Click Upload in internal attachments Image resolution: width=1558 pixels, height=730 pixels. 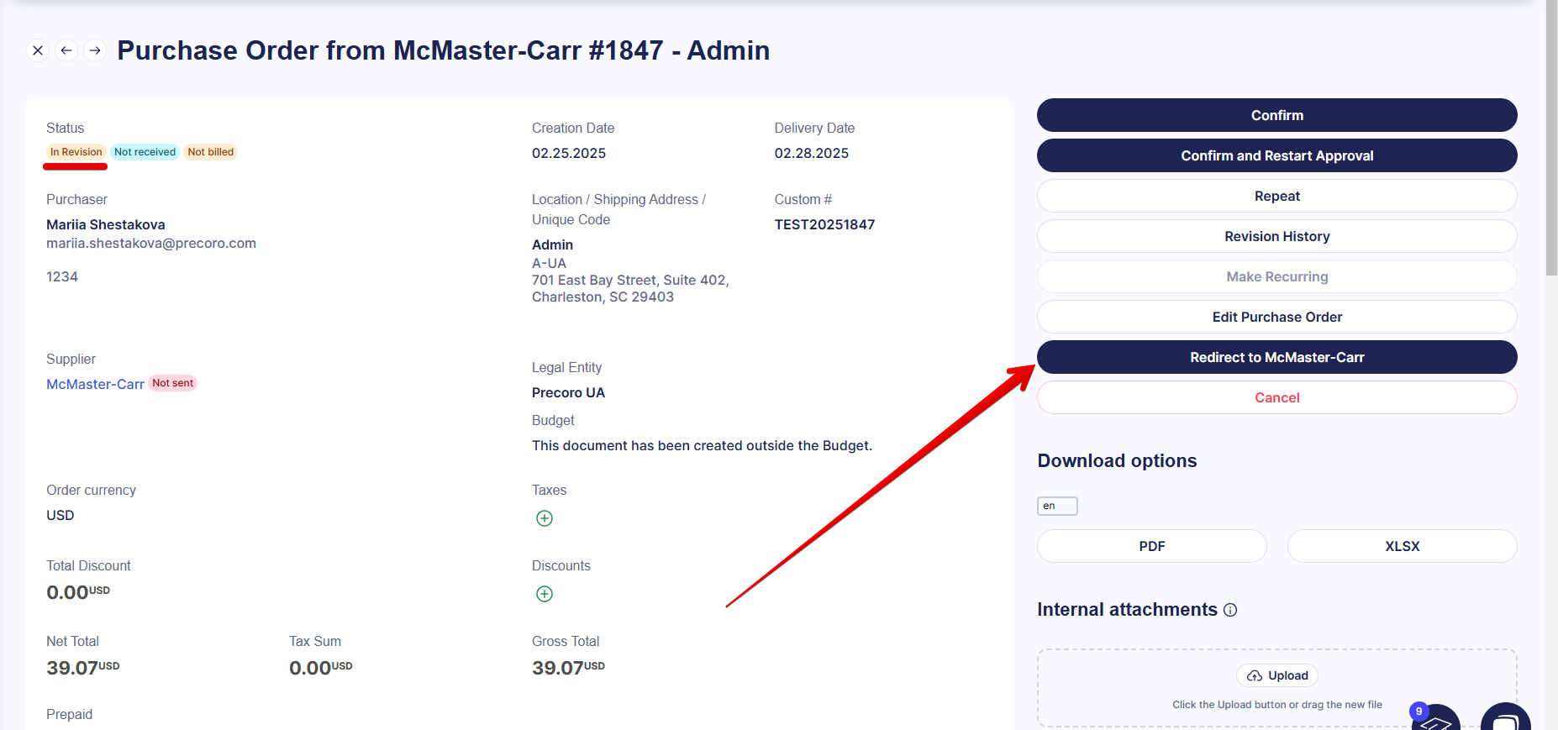click(x=1277, y=675)
